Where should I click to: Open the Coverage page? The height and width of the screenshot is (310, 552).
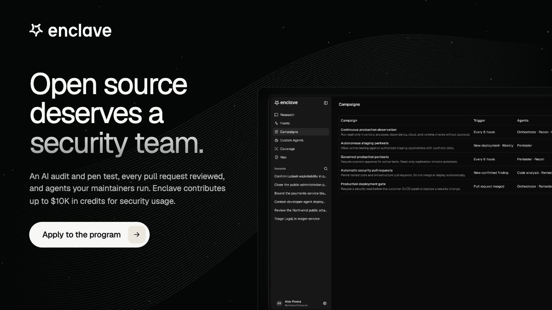click(300, 149)
